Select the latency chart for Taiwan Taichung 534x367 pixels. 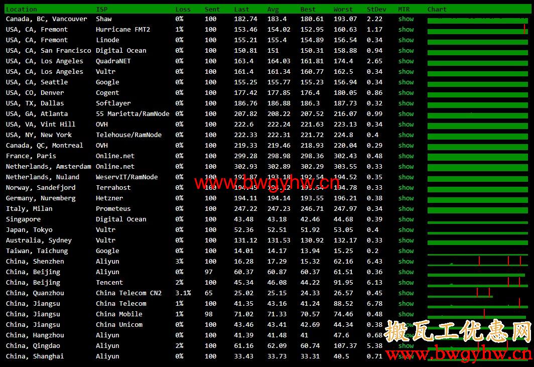coord(477,254)
